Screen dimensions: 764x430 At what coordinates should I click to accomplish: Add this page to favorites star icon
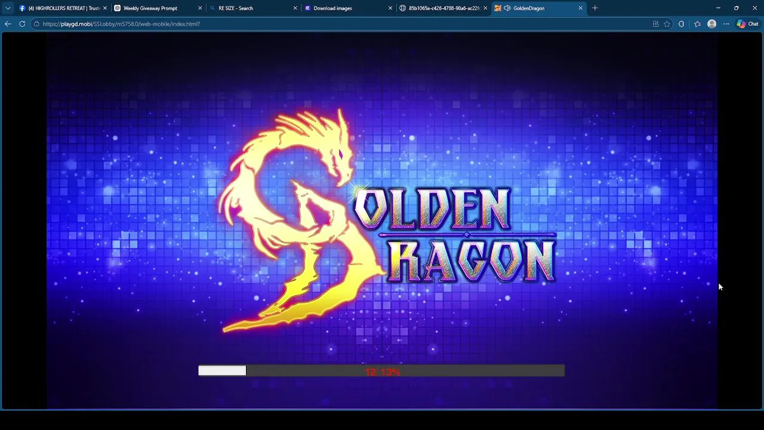tap(667, 24)
